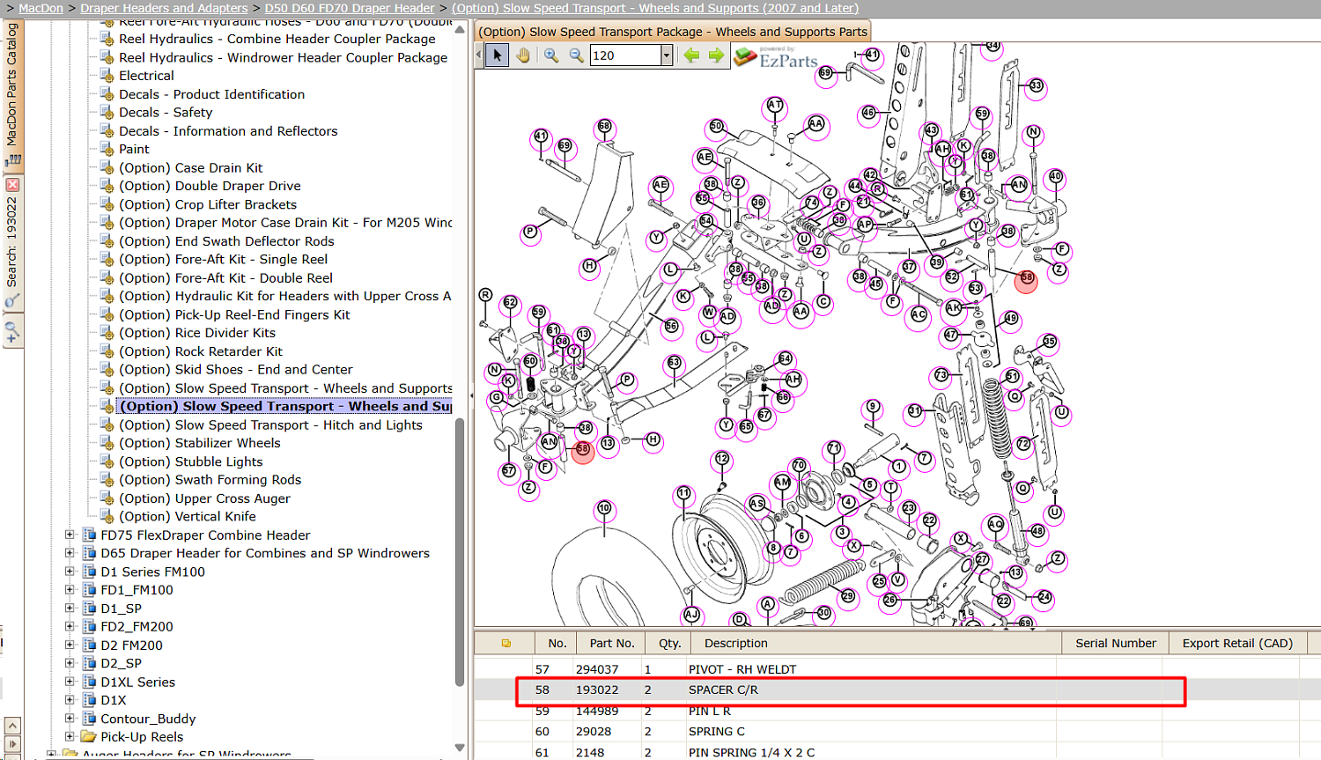Expand the Contour_Buddy tree node
The image size is (1321, 760).
(x=70, y=719)
